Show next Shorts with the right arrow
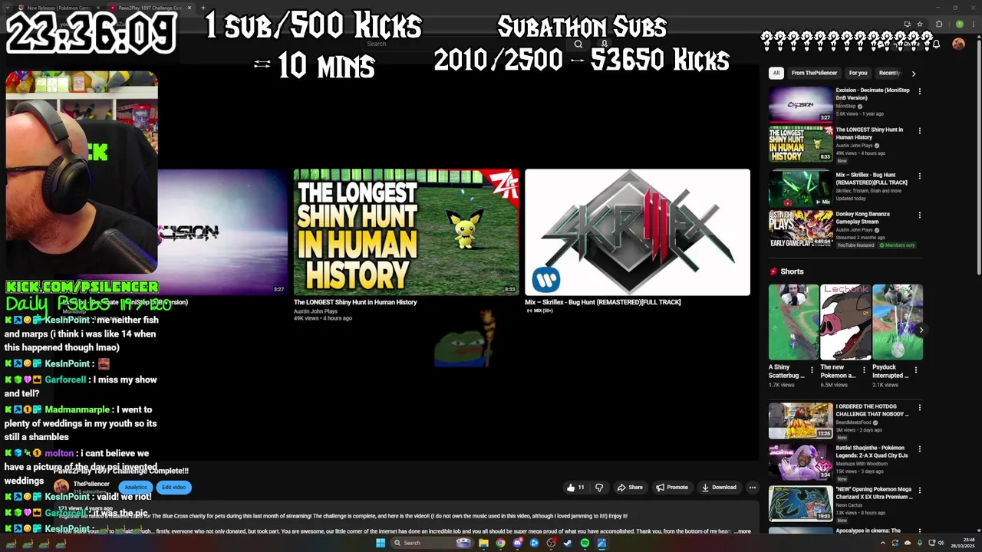 pos(921,330)
